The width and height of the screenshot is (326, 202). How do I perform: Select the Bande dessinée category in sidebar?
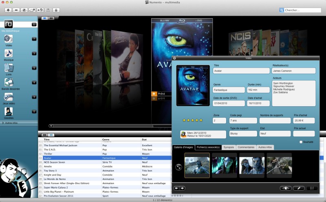coord(11,84)
